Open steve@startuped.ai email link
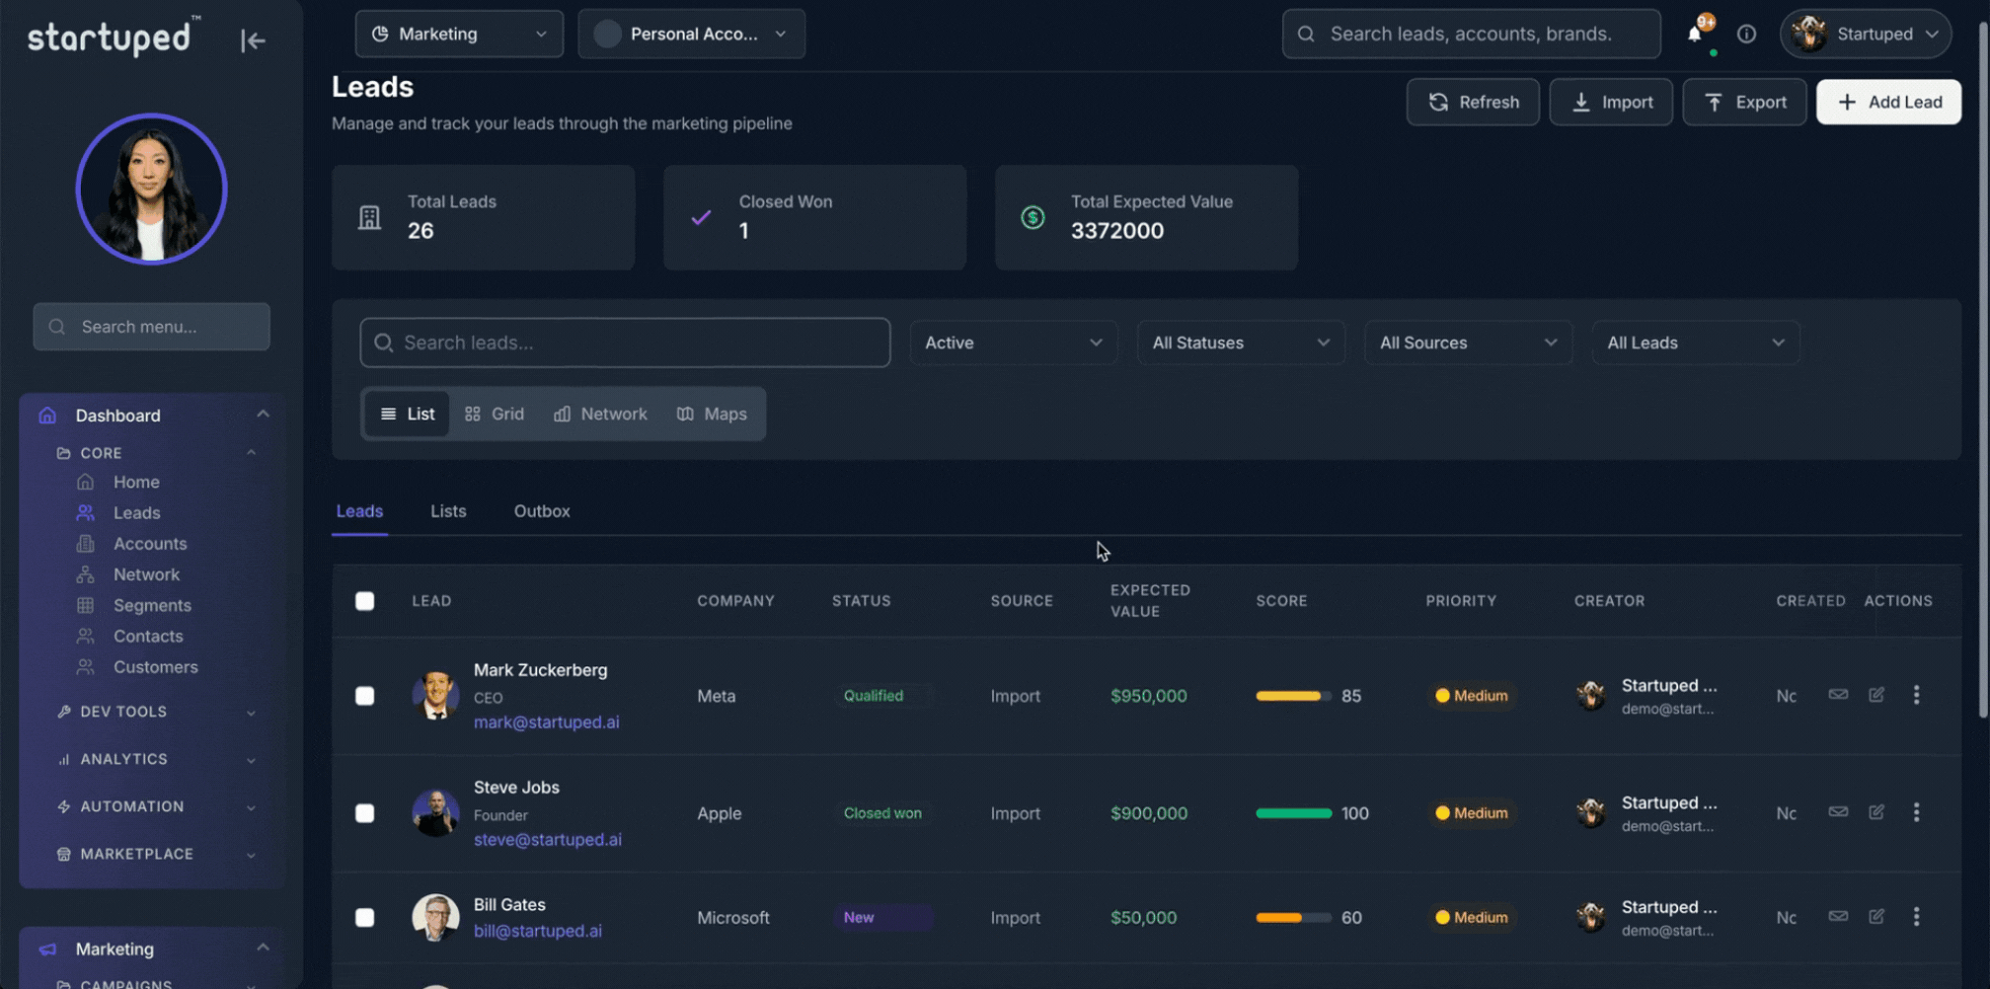 coord(548,839)
